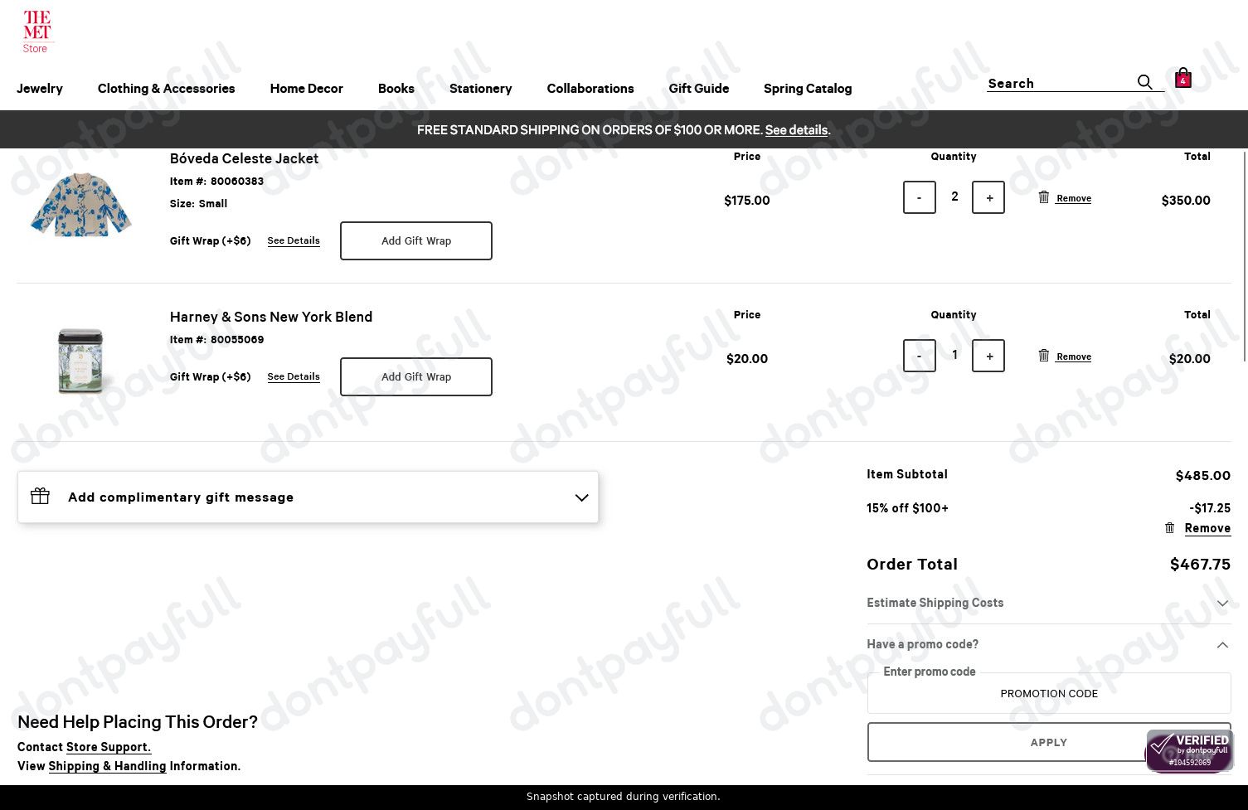Decrease quantity of Bóveda Celeste Jacket
This screenshot has height=810, width=1248.
click(x=919, y=197)
